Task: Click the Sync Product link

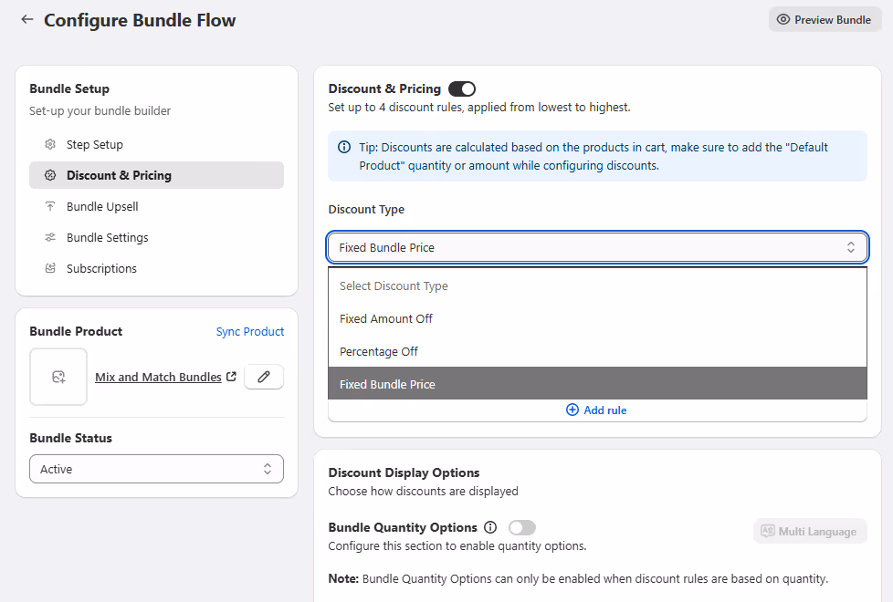Action: click(250, 332)
